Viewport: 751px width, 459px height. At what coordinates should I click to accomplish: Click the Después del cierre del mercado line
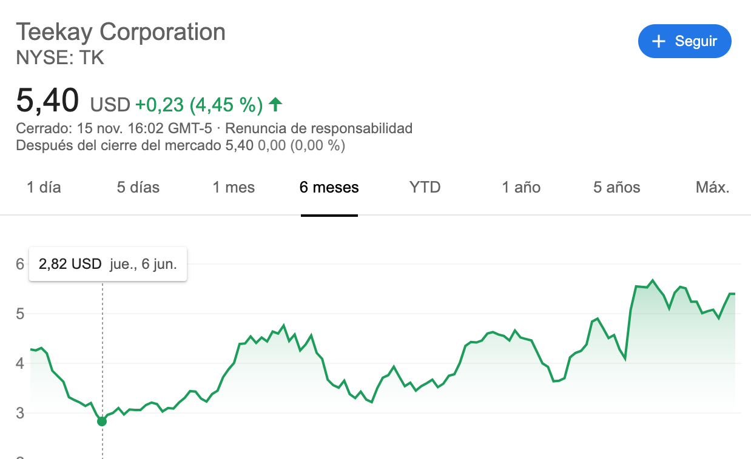click(x=180, y=145)
